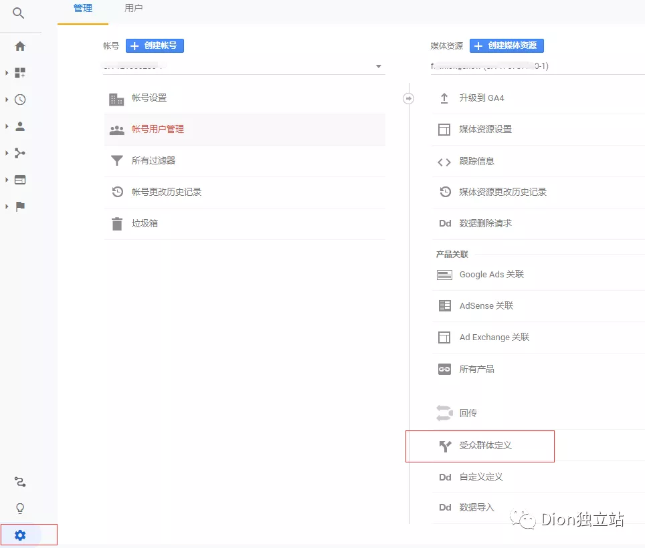Open realtime reports via the clock icon

[x=21, y=100]
